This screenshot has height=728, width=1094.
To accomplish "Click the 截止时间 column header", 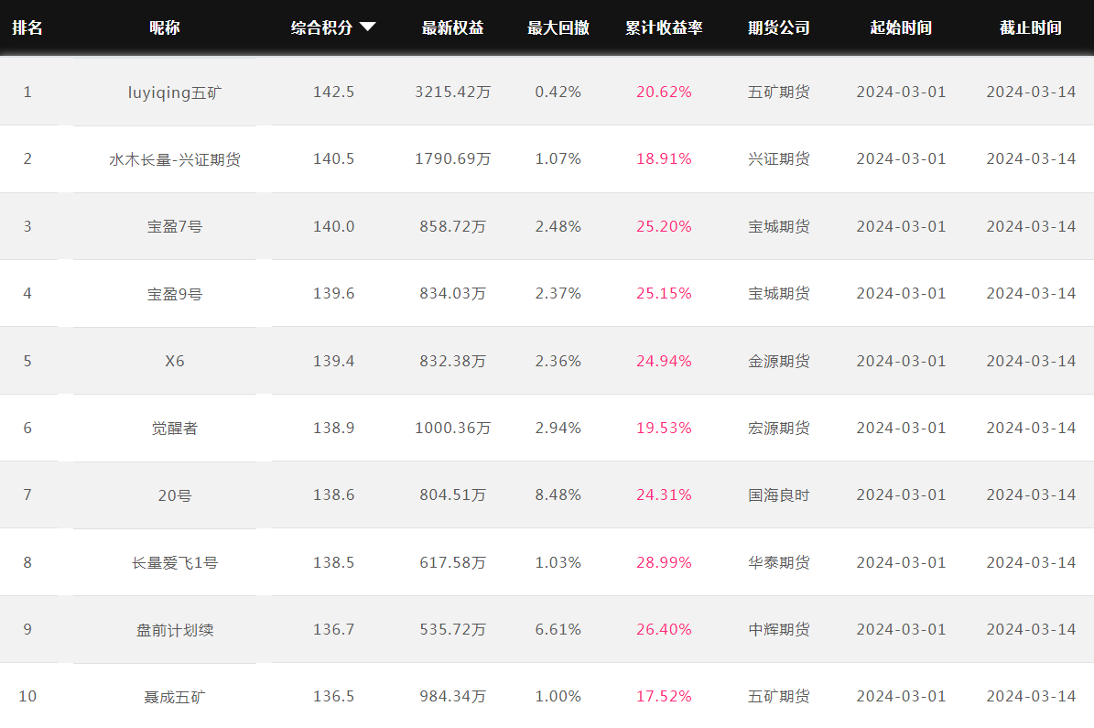I will [1031, 27].
